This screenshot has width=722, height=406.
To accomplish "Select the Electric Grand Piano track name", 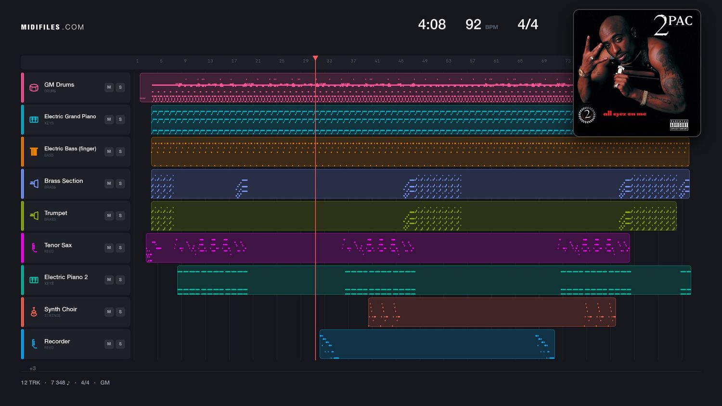I will click(70, 116).
